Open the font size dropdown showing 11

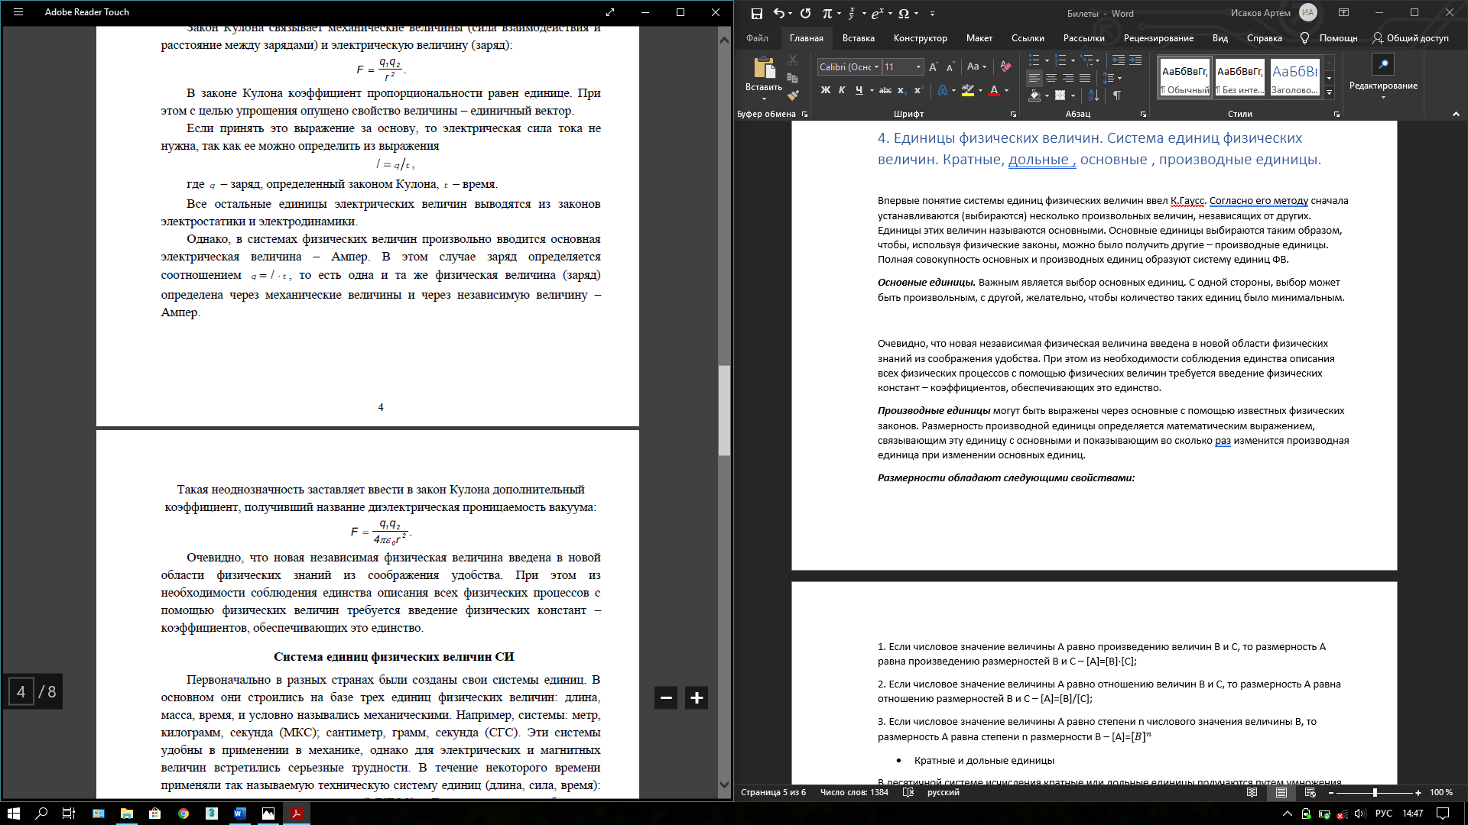click(x=918, y=67)
